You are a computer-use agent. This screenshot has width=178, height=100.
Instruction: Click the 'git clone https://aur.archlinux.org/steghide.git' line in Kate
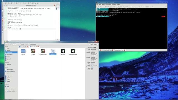click(23, 25)
